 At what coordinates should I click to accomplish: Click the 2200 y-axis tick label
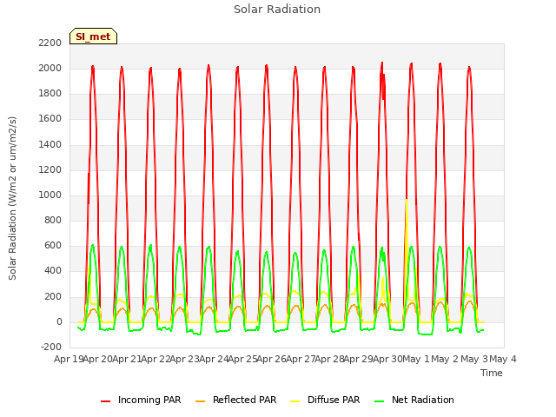50,43
